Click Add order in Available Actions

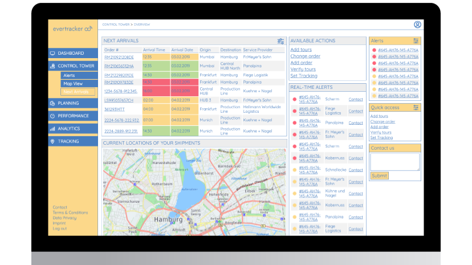coord(302,63)
